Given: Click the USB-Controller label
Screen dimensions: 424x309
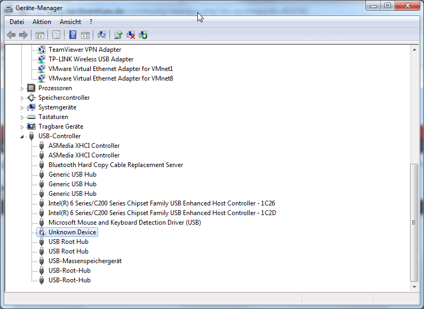Looking at the screenshot, I should click(x=60, y=136).
